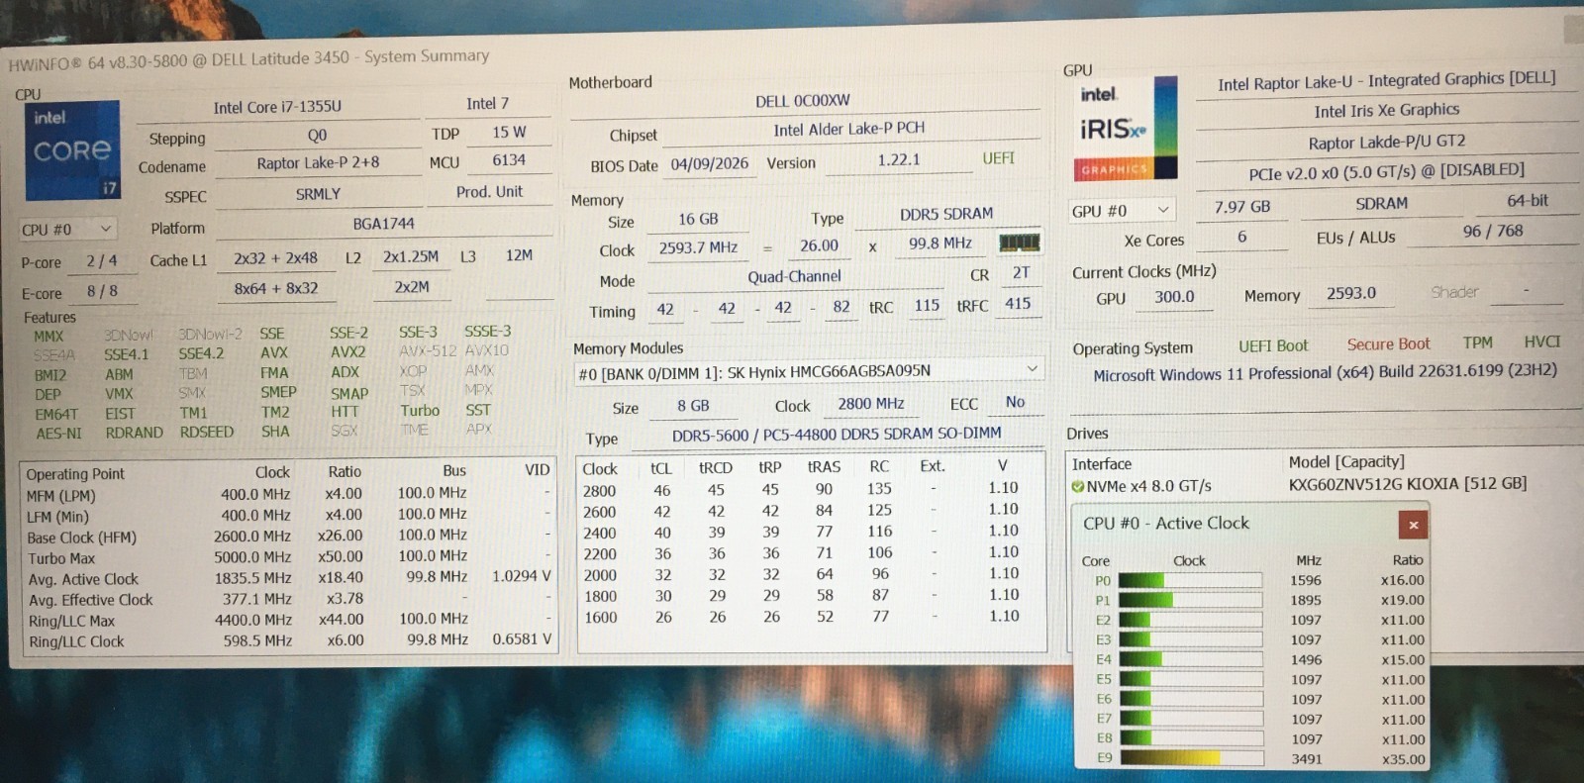
Task: Click the GPU clock 300.0 value
Action: (x=1174, y=297)
